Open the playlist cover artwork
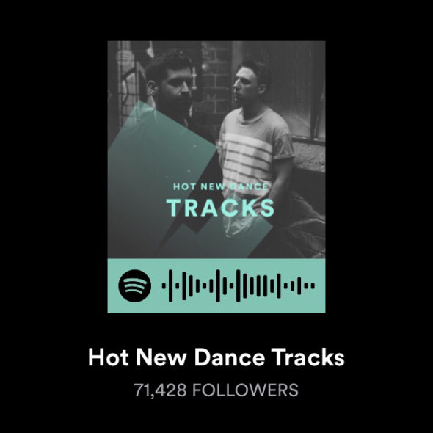 click(x=216, y=150)
